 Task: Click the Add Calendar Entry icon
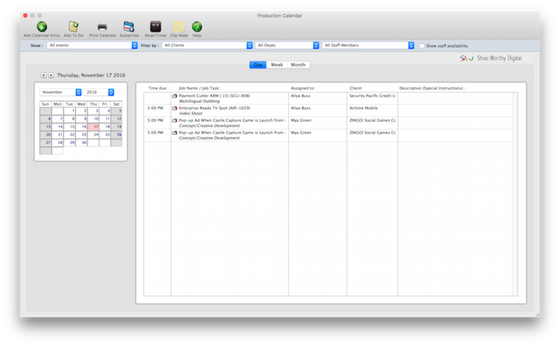tap(42, 27)
